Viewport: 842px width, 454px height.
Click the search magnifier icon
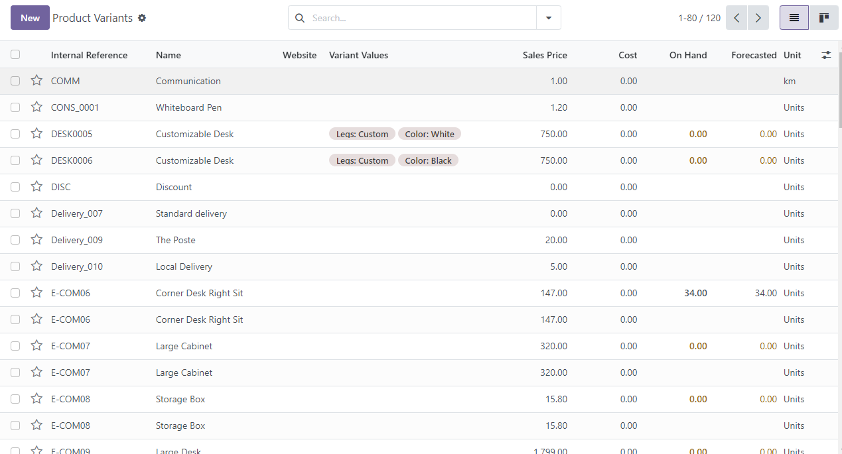(299, 18)
